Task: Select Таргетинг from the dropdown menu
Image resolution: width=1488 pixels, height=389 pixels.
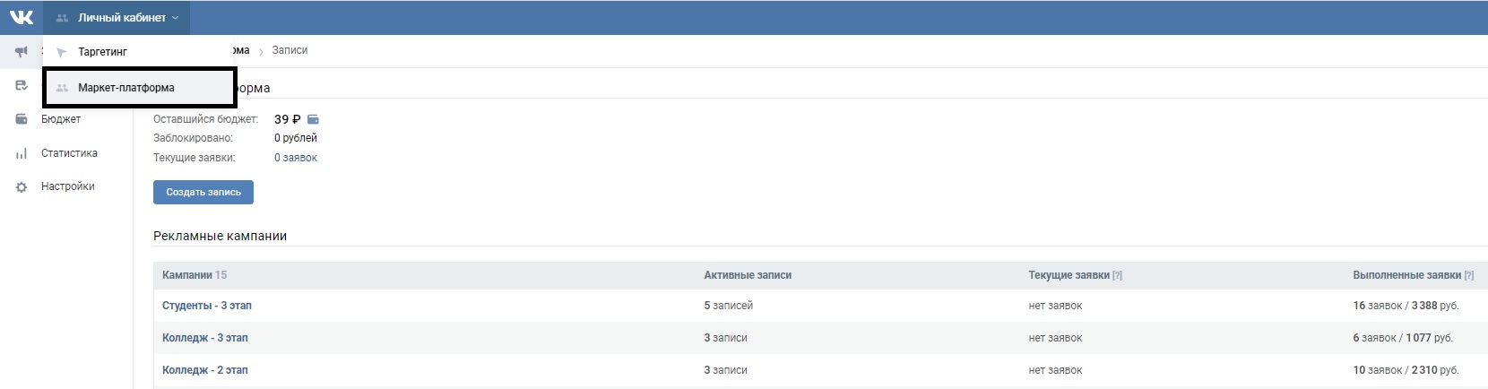Action: click(x=102, y=52)
